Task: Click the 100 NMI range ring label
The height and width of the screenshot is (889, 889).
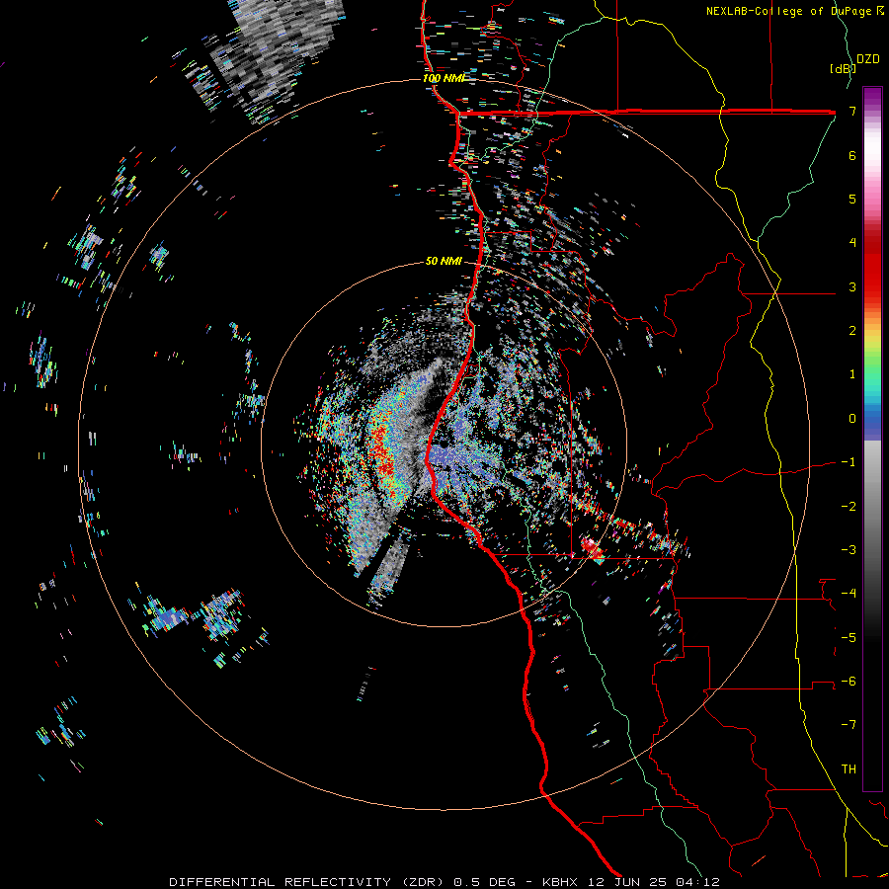Action: pyautogui.click(x=443, y=78)
